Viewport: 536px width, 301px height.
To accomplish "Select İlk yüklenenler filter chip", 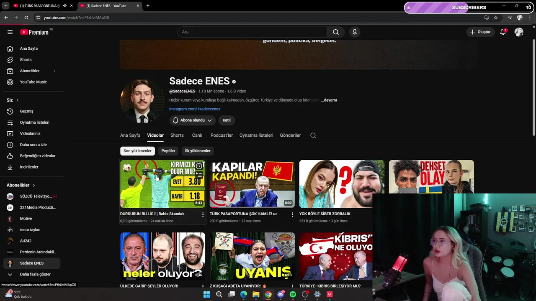I will tap(198, 151).
